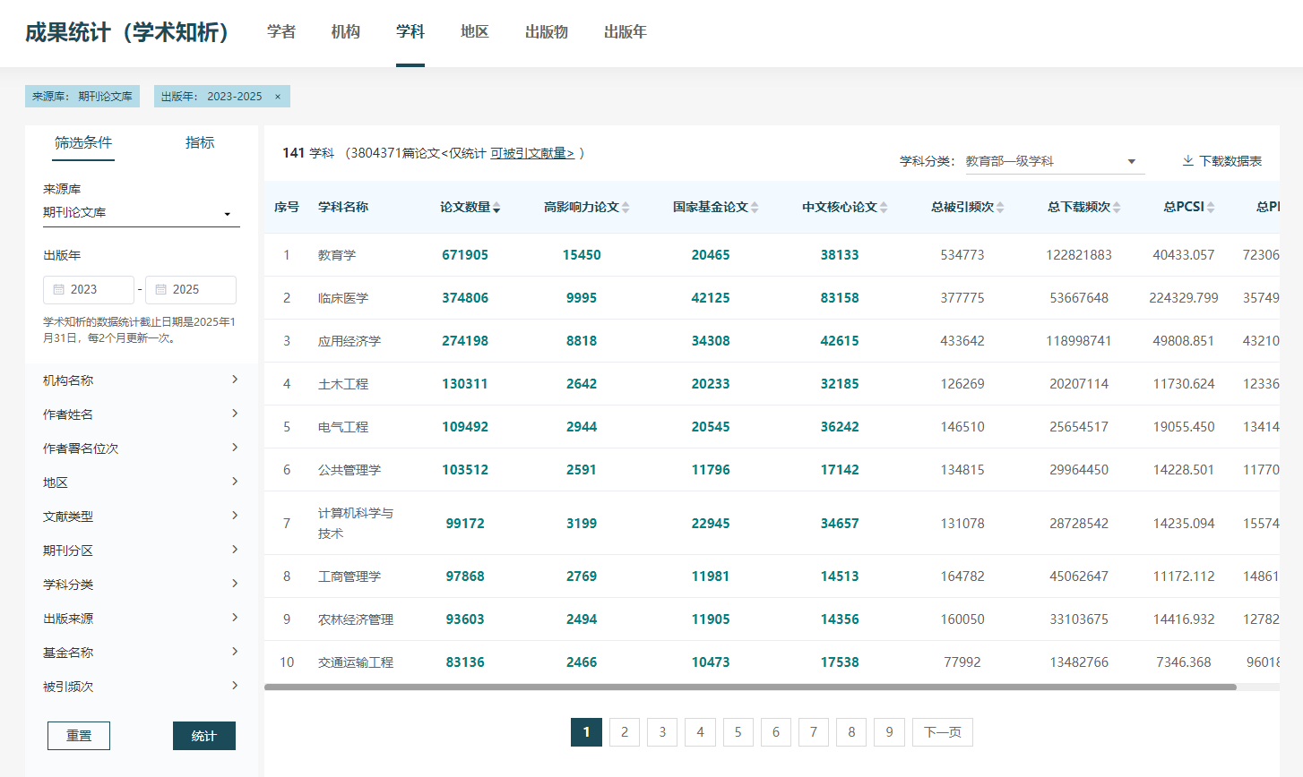Sort by 论文数量 column arrows

coord(496,208)
